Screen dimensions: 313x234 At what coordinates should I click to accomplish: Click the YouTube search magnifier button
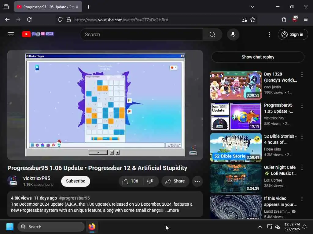pyautogui.click(x=212, y=34)
